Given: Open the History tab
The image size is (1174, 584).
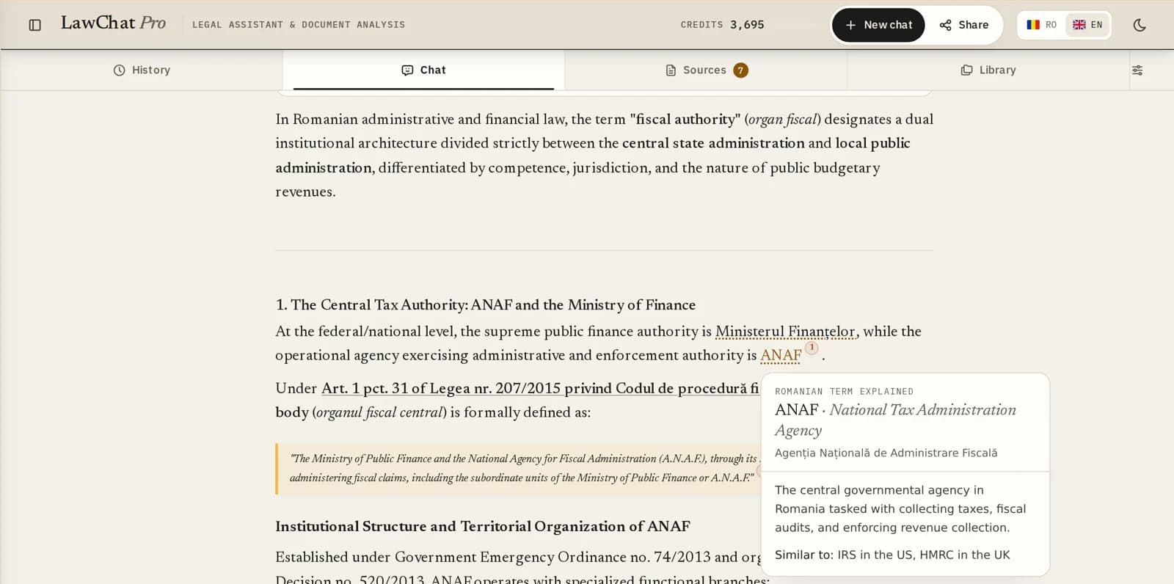Looking at the screenshot, I should point(142,70).
